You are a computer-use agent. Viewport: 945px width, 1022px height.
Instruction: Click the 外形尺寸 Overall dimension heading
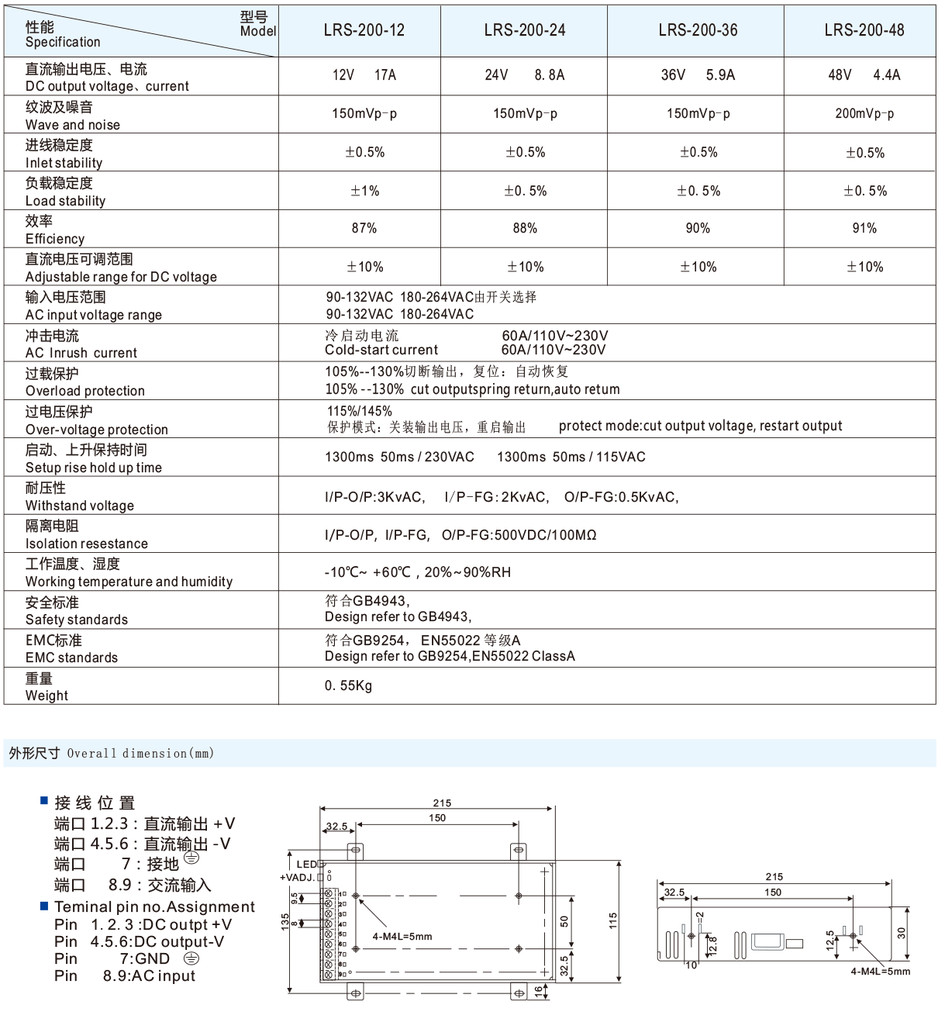[111, 753]
